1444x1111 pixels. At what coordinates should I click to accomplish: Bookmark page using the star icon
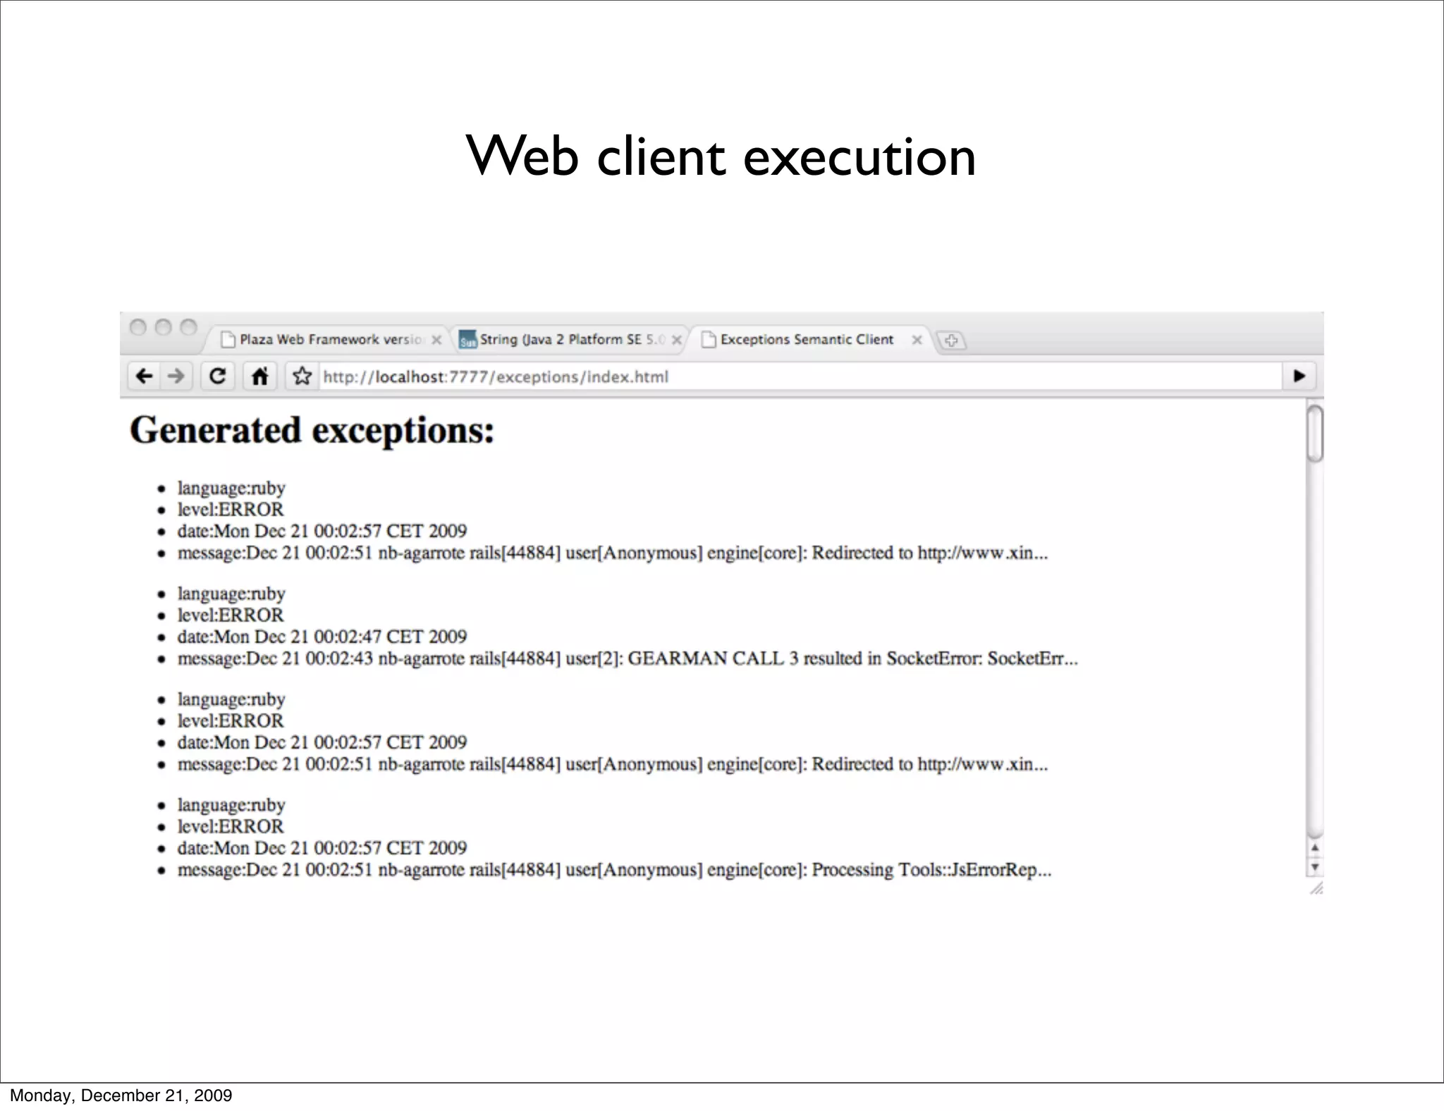(x=302, y=376)
